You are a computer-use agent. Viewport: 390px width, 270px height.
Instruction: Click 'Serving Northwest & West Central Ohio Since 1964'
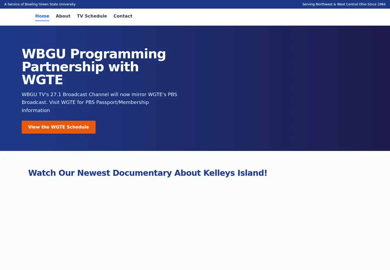344,4
